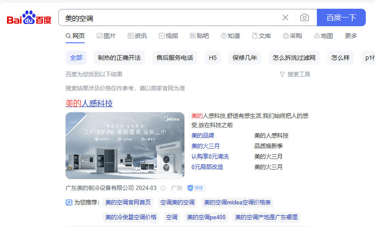Open the 认购享0元清洗 sublink
375x228 pixels.
click(210, 156)
